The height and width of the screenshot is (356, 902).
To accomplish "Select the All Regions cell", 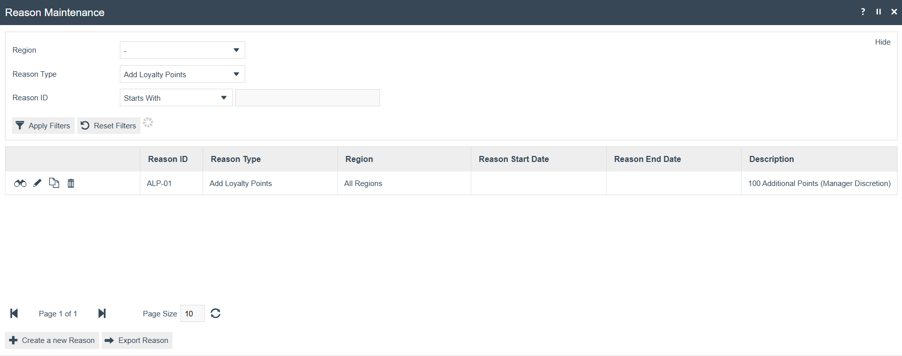I will pyautogui.click(x=404, y=184).
